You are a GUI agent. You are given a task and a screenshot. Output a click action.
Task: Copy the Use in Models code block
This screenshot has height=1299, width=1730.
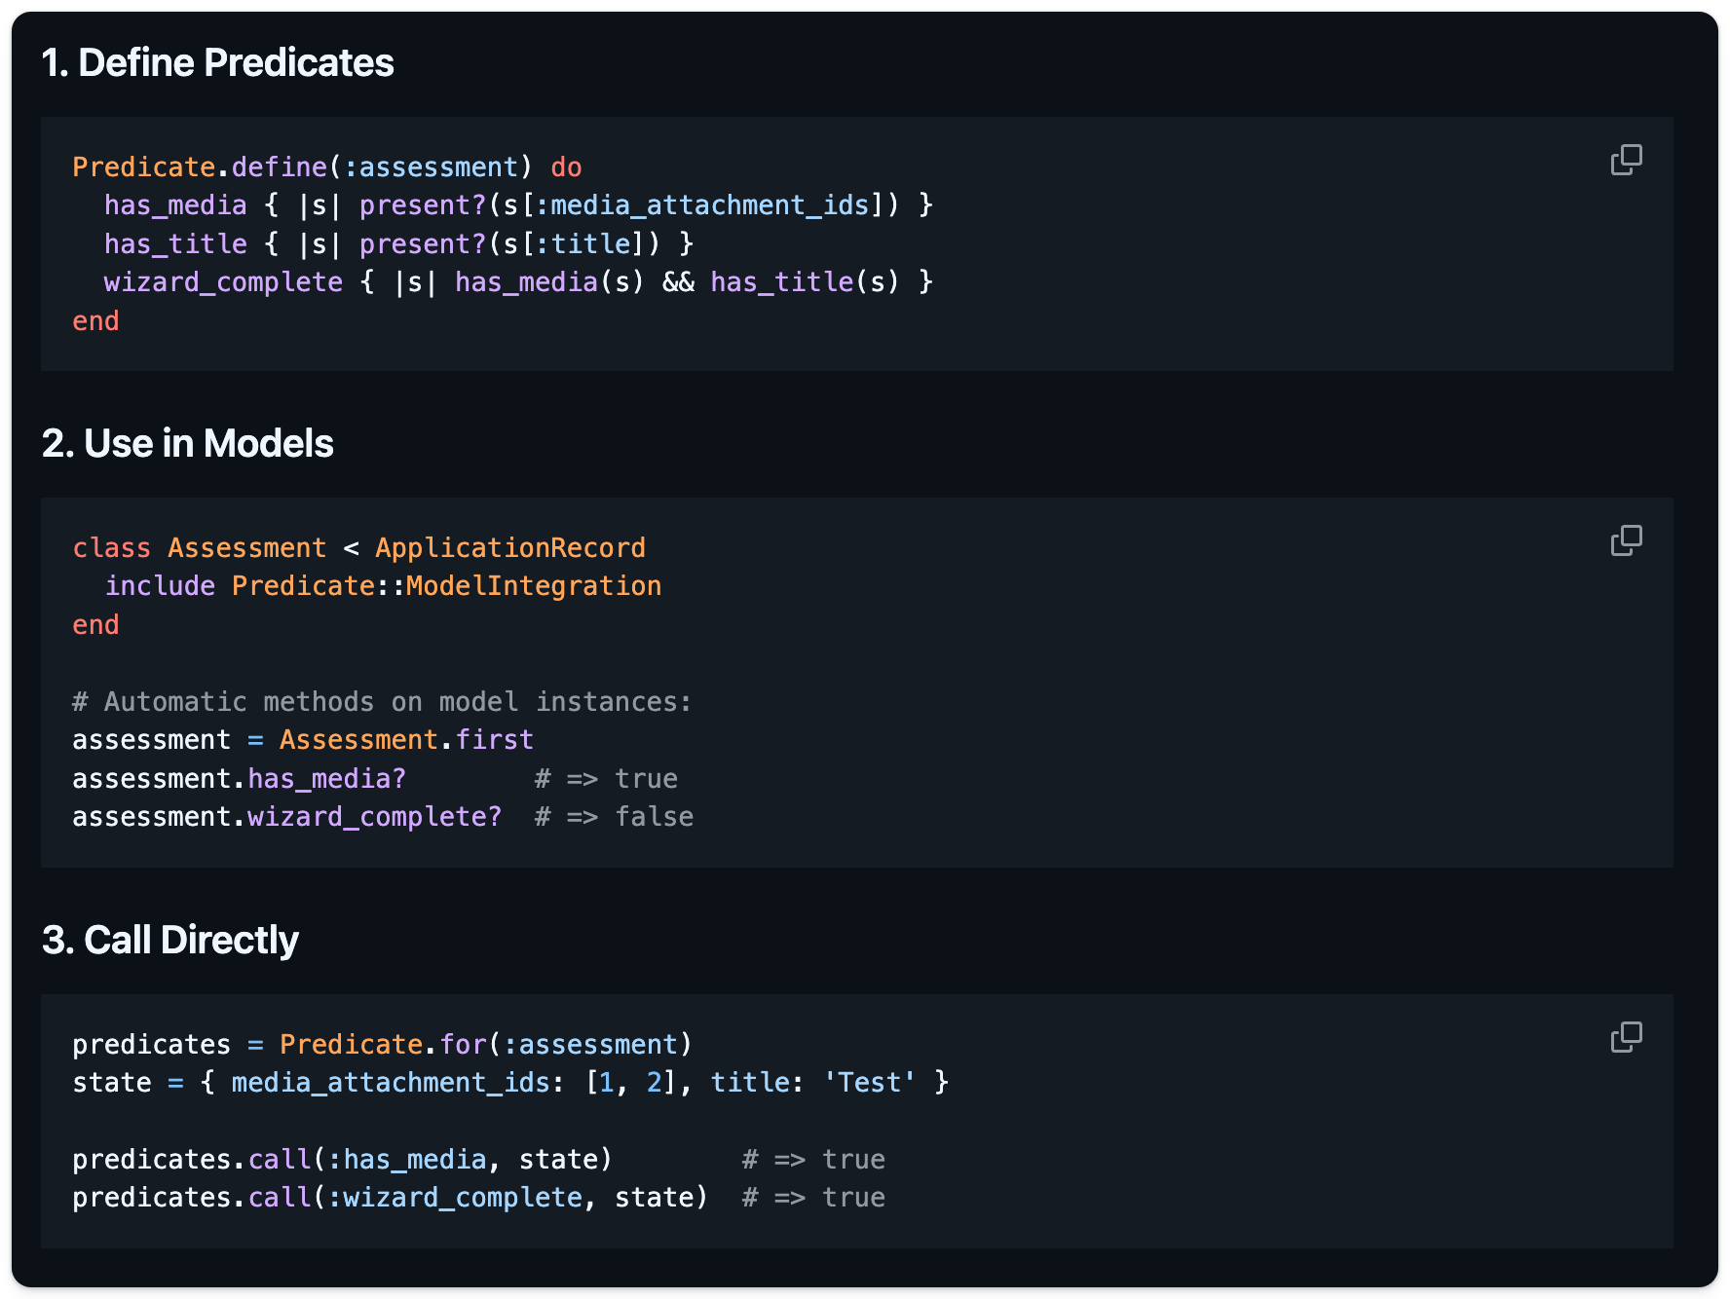coord(1626,540)
